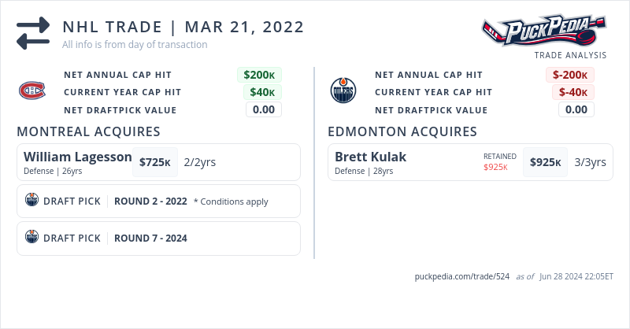Image resolution: width=630 pixels, height=329 pixels.
Task: Open Brett Kulak player name
Action: pyautogui.click(x=370, y=157)
